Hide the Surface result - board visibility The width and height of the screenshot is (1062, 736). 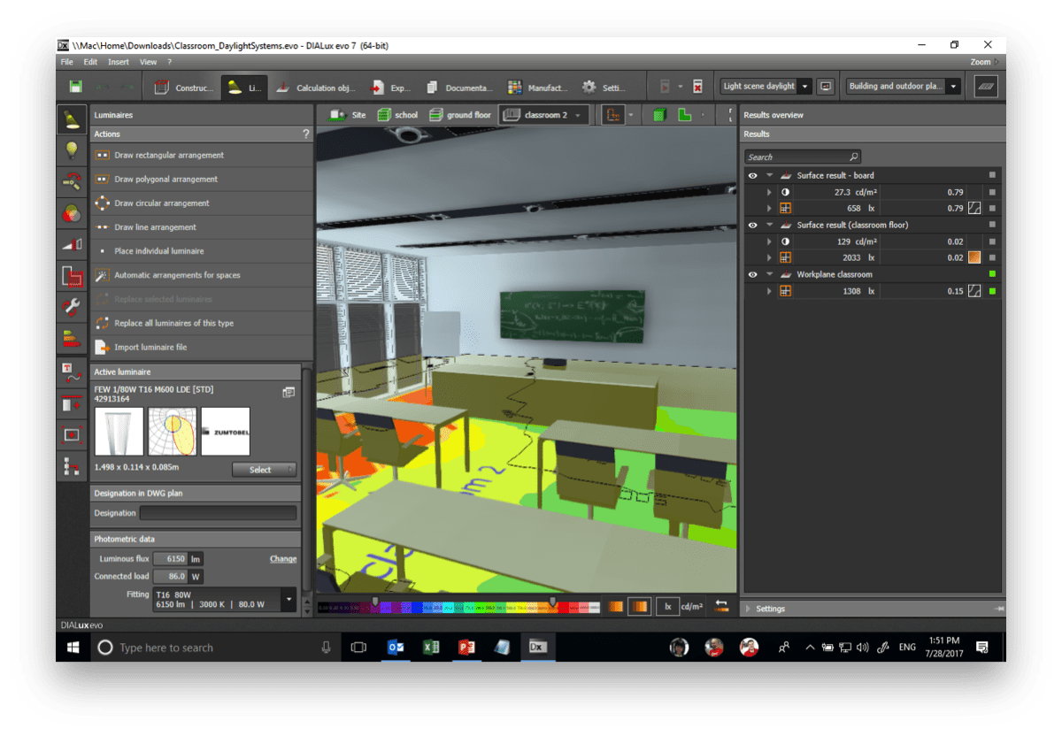tap(752, 176)
